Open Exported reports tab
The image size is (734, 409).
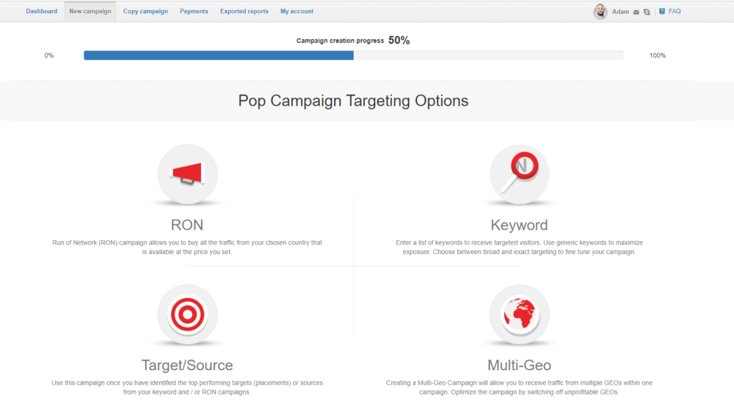(x=244, y=11)
